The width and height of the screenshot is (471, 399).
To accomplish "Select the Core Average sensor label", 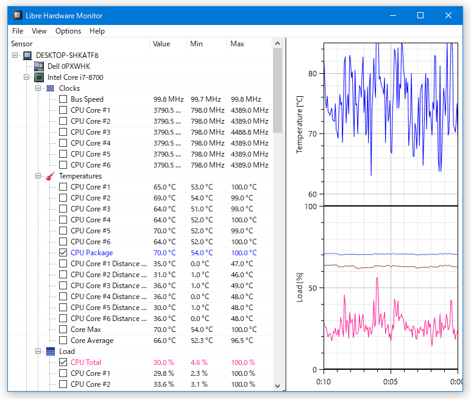I will click(92, 340).
